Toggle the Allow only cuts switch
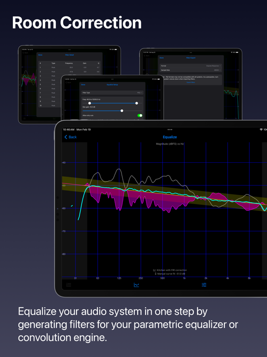 click(x=140, y=115)
